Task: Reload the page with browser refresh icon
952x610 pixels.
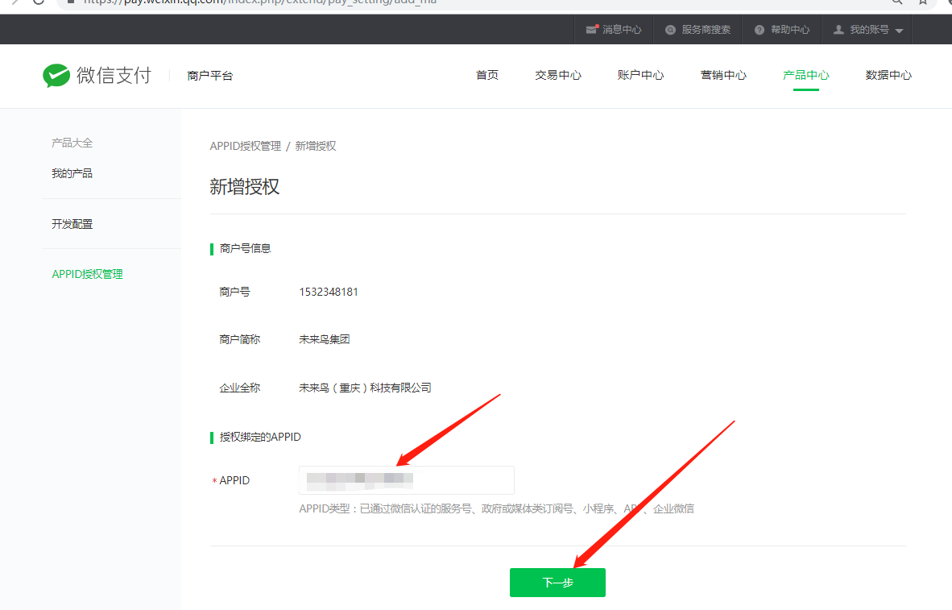Action: coord(38,2)
